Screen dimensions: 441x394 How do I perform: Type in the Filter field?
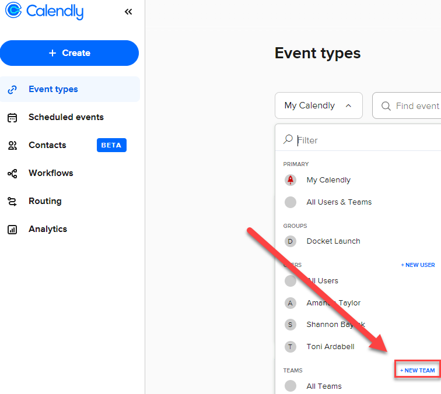(x=362, y=140)
